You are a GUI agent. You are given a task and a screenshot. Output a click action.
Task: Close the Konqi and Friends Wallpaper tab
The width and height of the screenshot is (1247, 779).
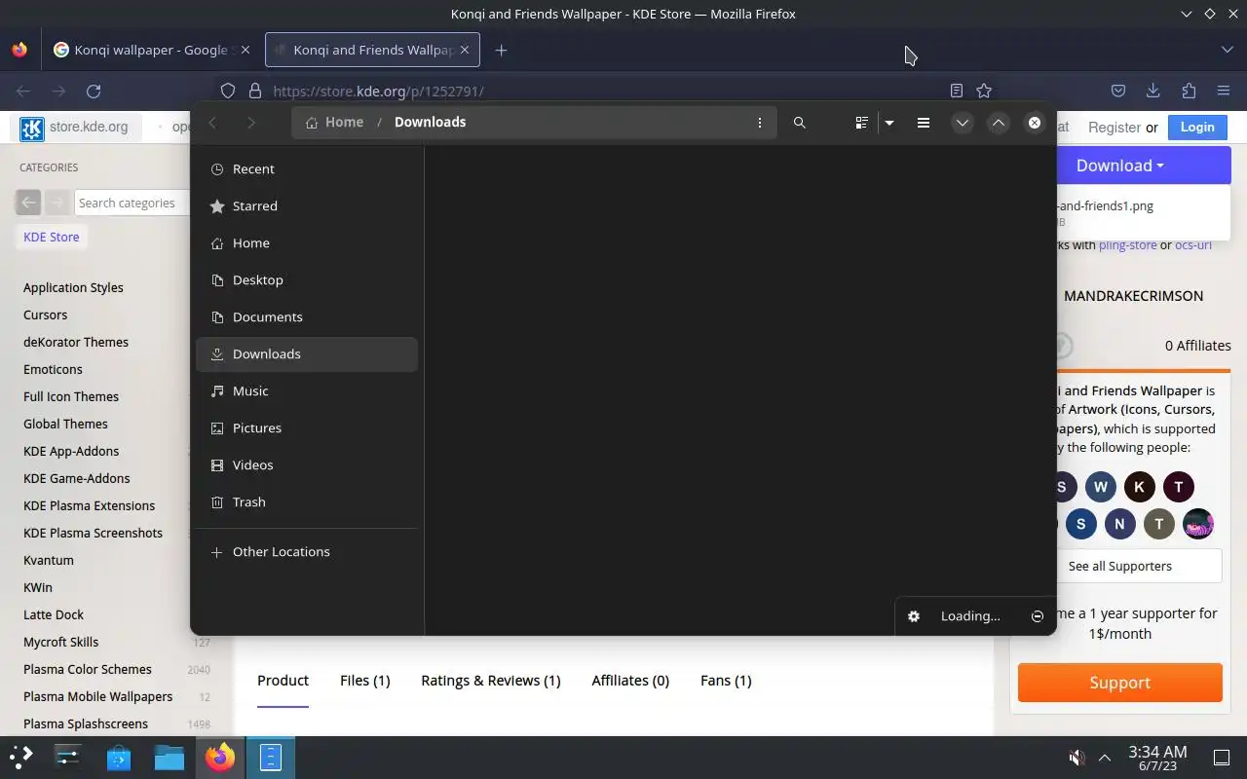coord(465,50)
